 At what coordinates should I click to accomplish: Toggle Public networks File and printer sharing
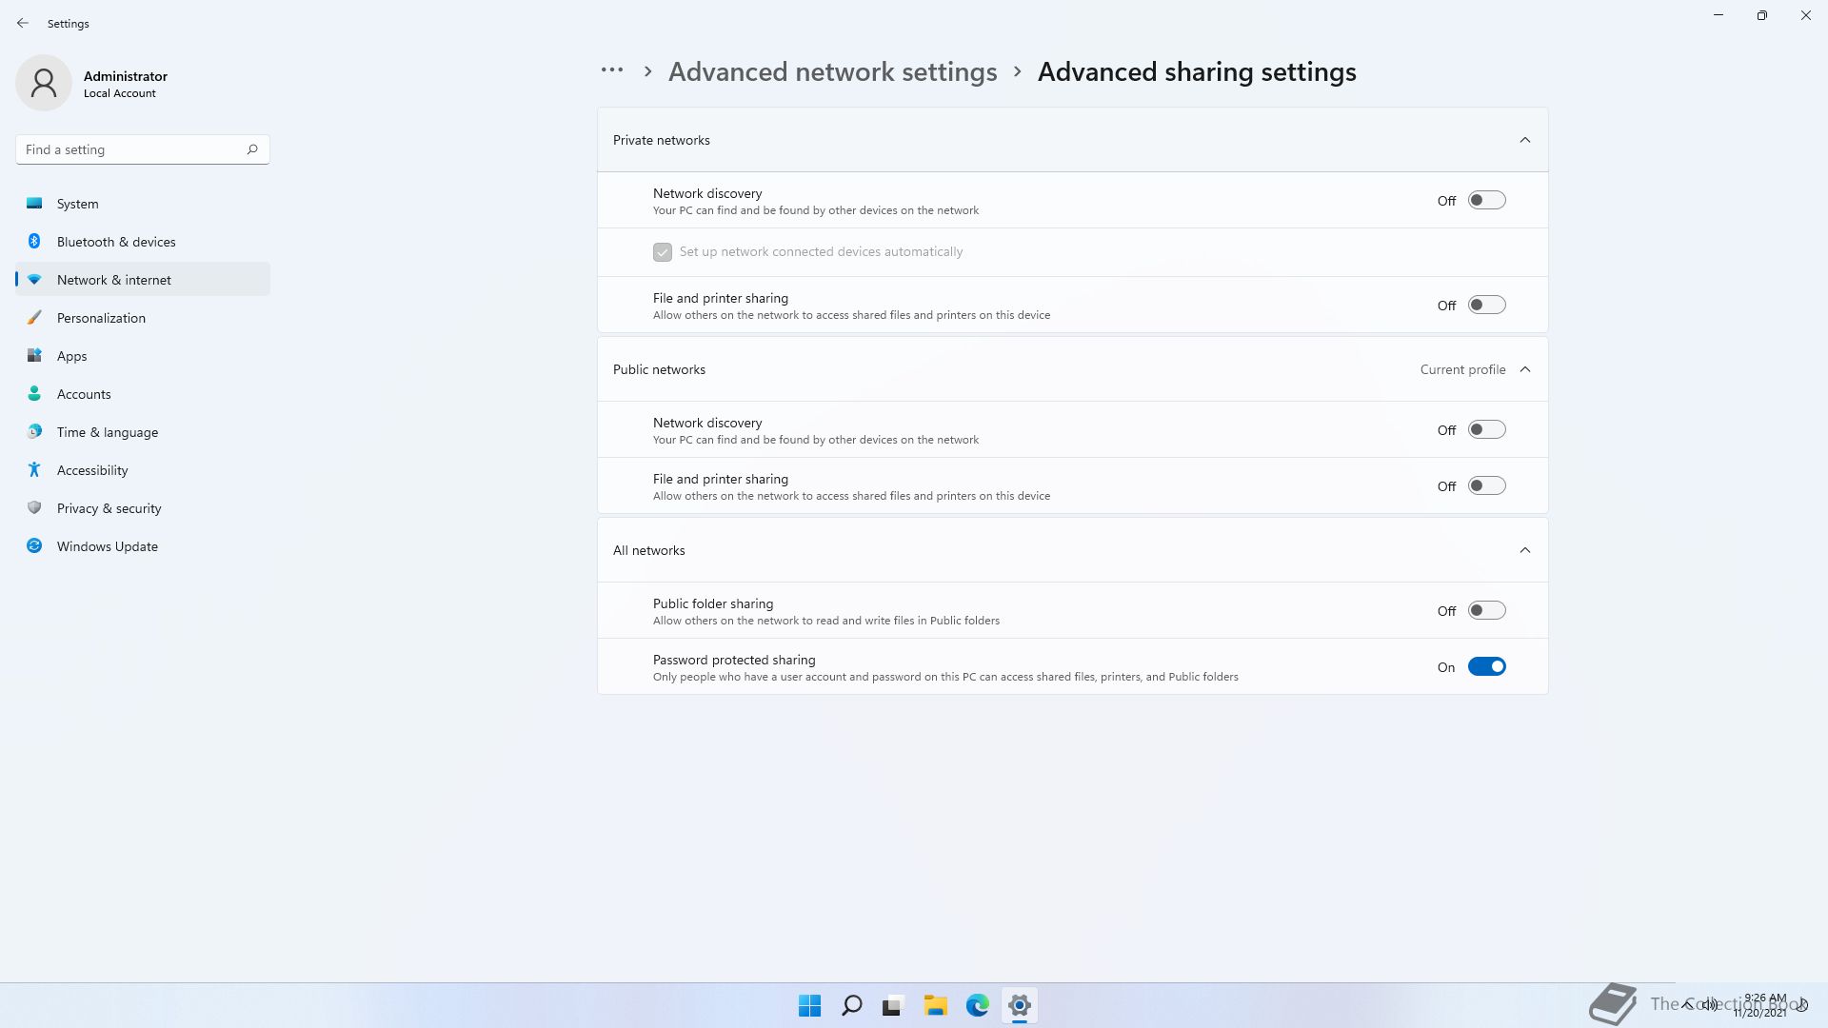pyautogui.click(x=1486, y=485)
